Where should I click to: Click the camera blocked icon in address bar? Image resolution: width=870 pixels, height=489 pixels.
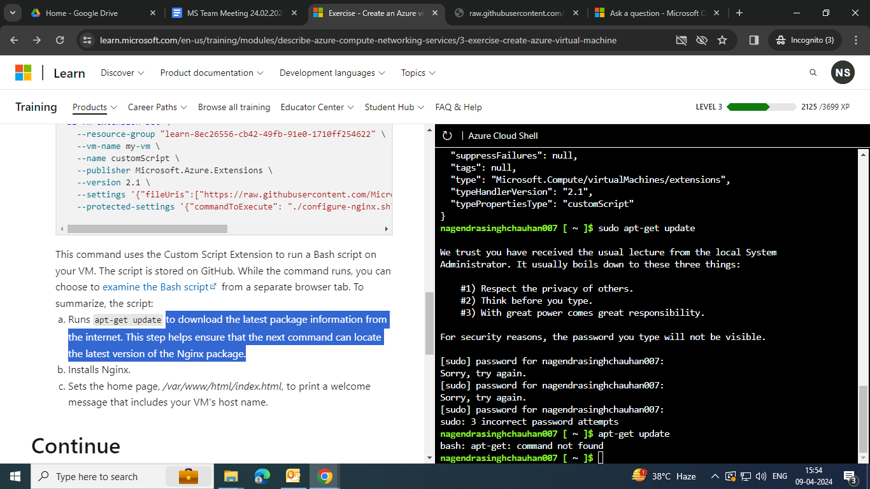tap(681, 40)
